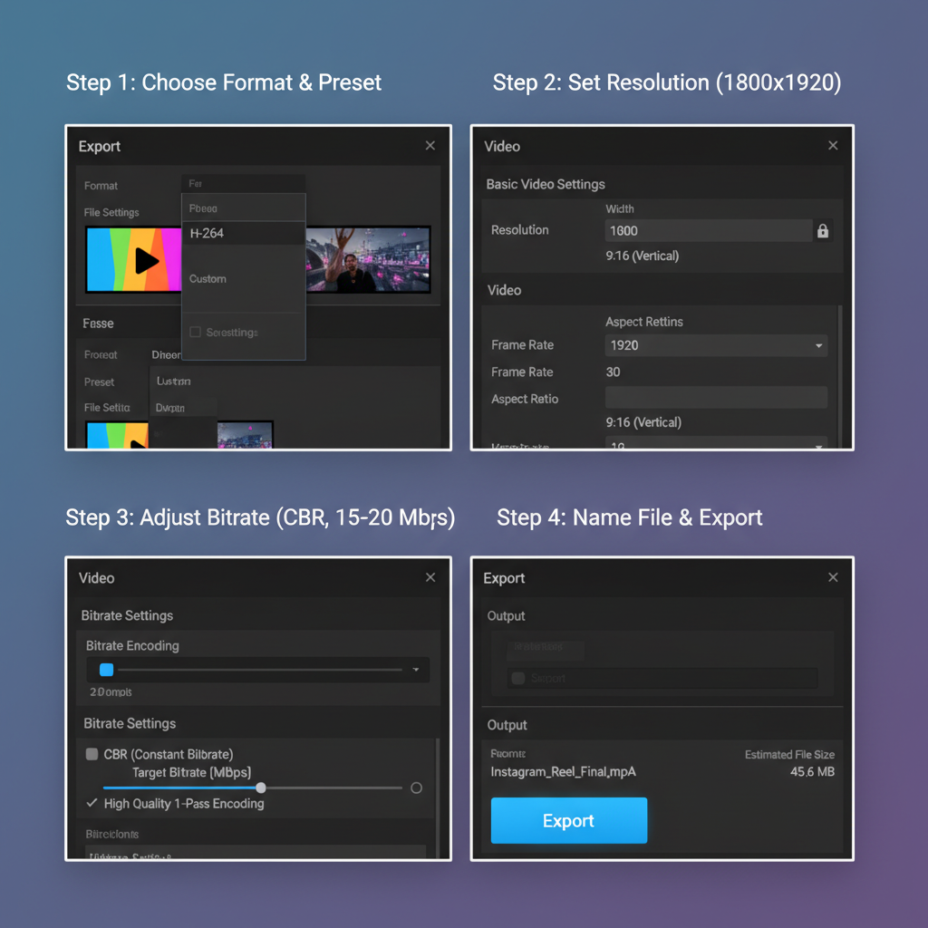Close the Step 2 Video dialog
Image resolution: width=928 pixels, height=928 pixels.
[833, 146]
